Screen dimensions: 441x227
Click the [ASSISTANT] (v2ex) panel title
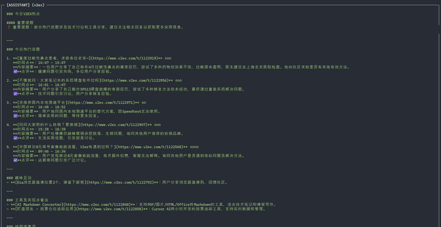25,5
